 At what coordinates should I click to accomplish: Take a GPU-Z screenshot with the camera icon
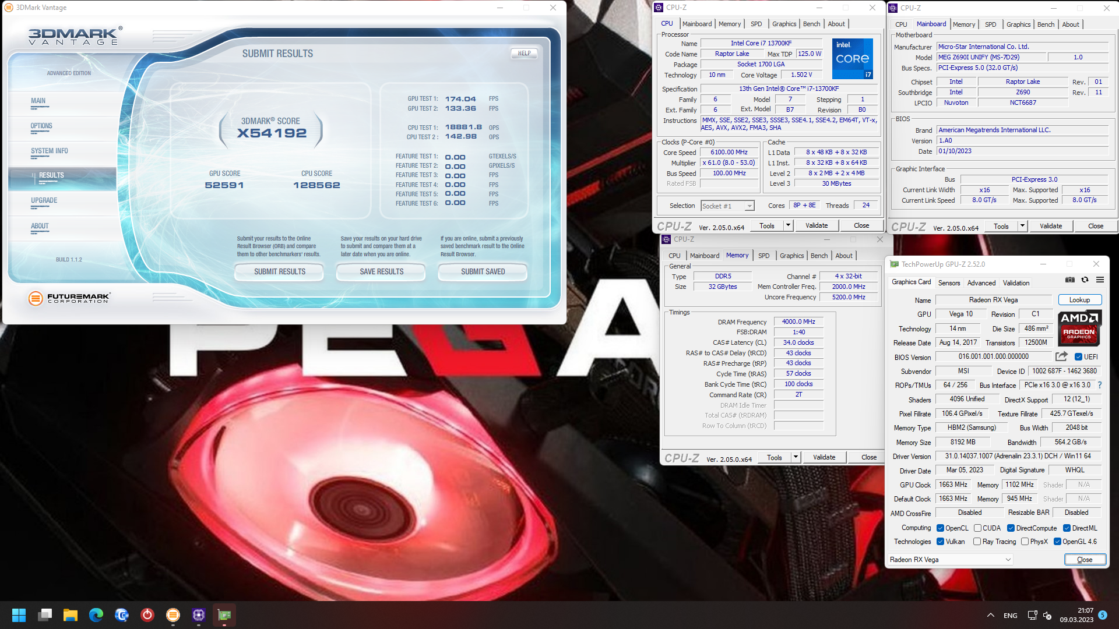click(x=1070, y=280)
